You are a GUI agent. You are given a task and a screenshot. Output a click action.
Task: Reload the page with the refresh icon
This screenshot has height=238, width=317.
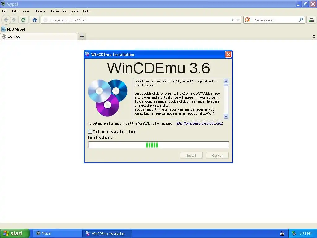[24, 20]
